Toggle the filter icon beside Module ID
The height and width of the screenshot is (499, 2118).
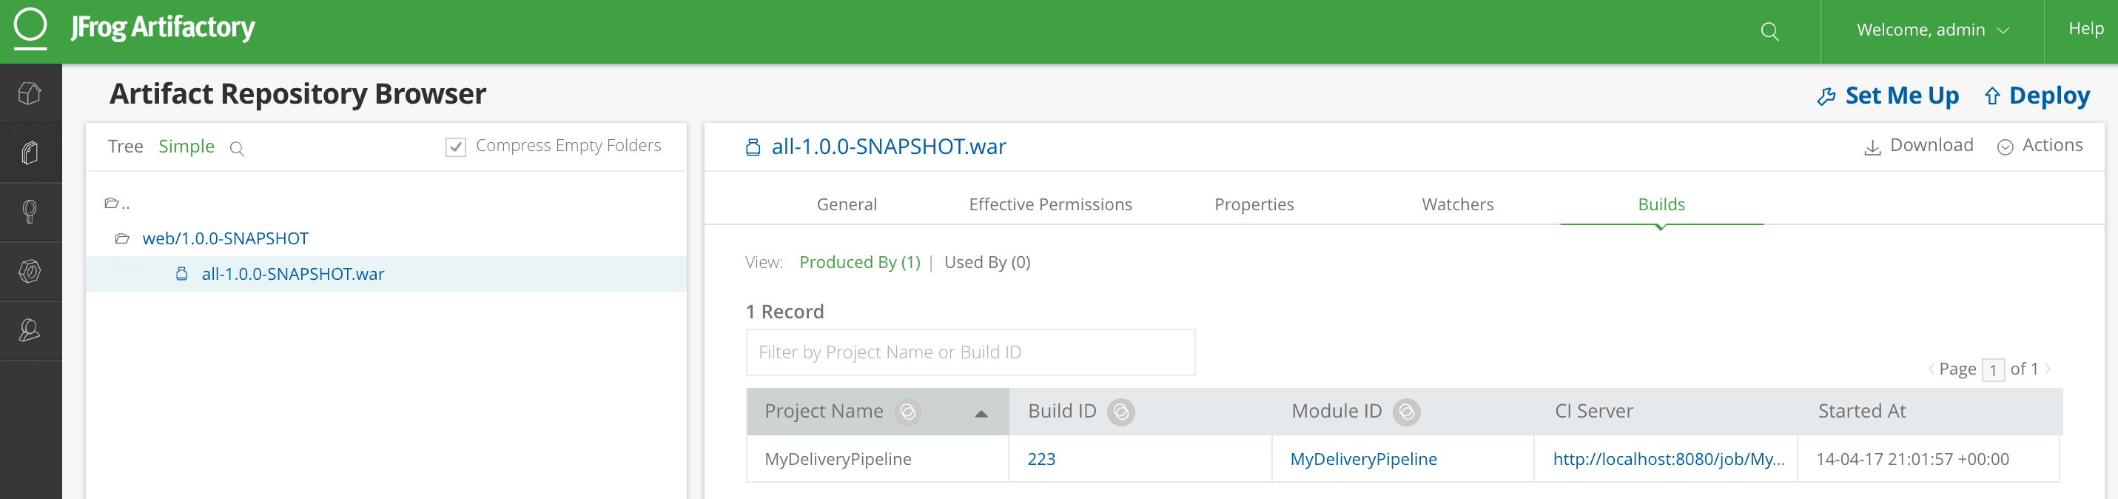[1406, 412]
